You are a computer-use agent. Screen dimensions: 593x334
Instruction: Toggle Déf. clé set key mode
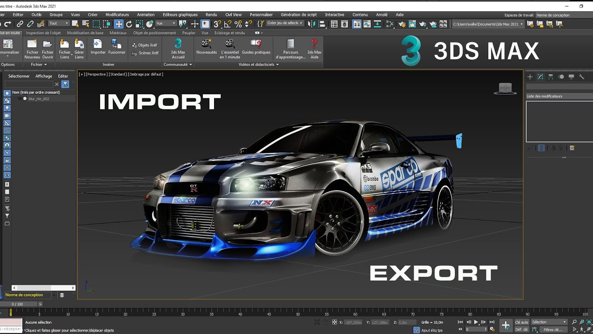click(522, 329)
